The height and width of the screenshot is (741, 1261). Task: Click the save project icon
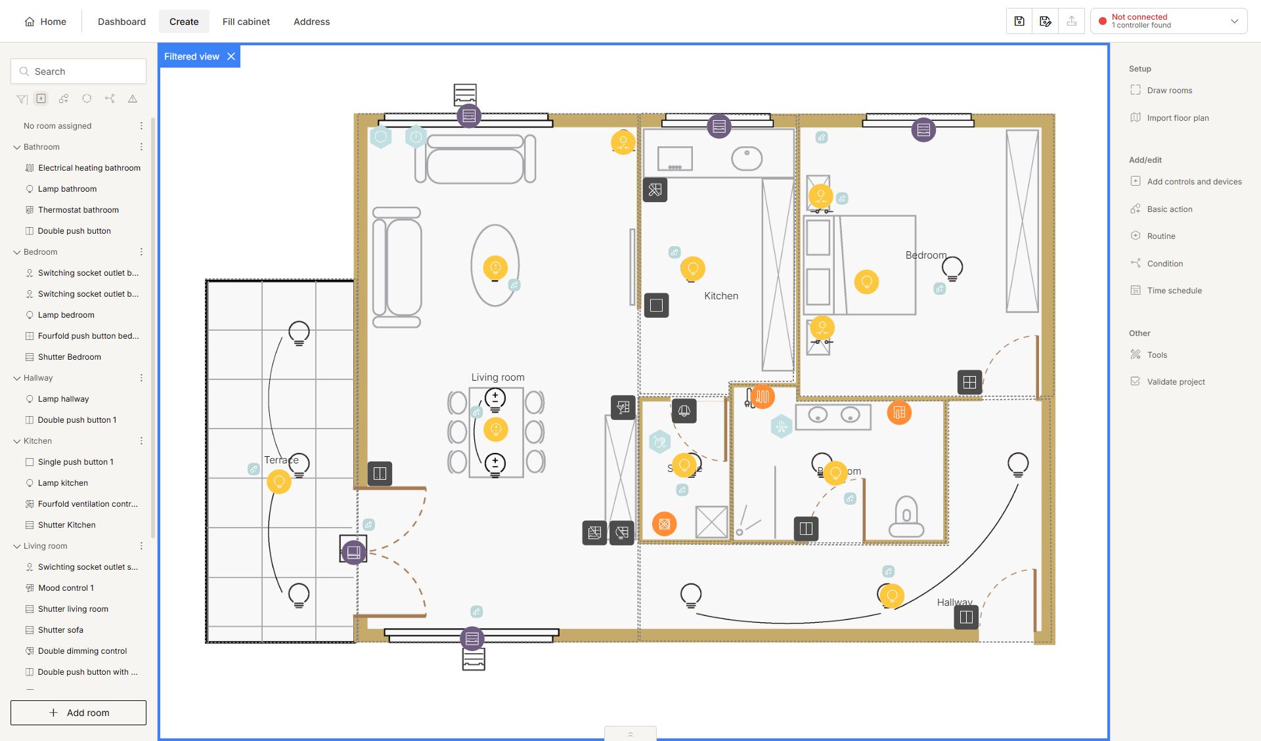click(x=1019, y=21)
